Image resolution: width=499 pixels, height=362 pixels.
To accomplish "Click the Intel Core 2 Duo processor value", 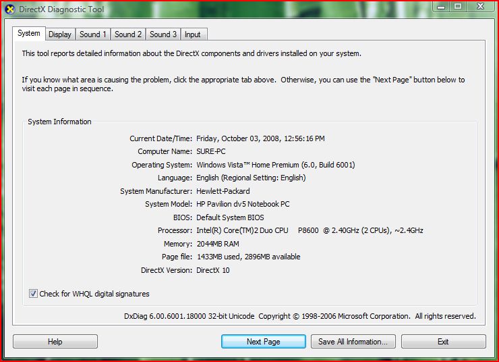I will point(310,230).
